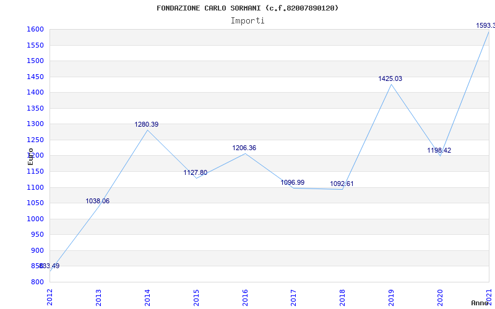Click the 800 y-axis tick label
The height and width of the screenshot is (309, 495).
click(38, 282)
